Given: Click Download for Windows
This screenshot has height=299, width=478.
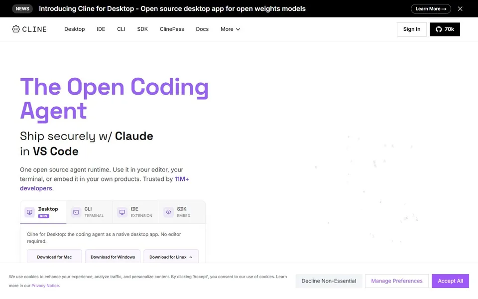Looking at the screenshot, I should click(x=113, y=257).
